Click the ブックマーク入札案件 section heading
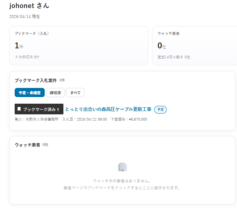This screenshot has width=237, height=211. coord(36,80)
